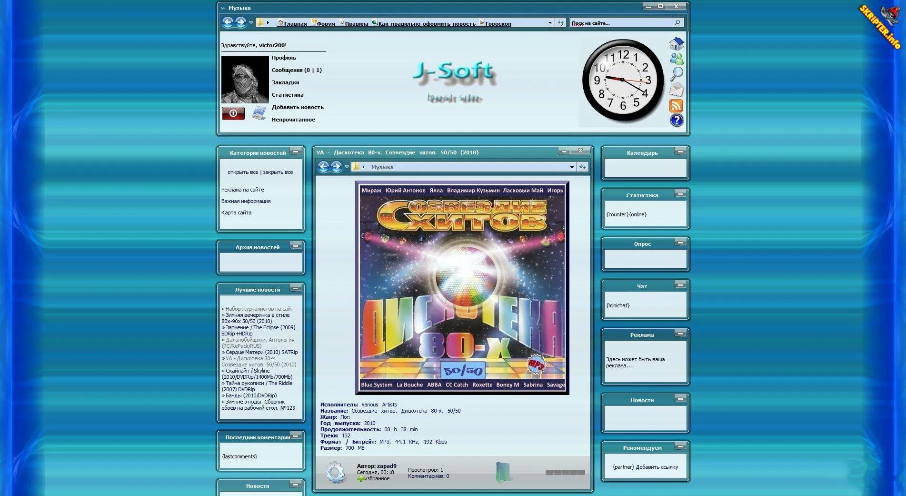Click the gear icon near author info
The height and width of the screenshot is (496, 906).
[335, 472]
